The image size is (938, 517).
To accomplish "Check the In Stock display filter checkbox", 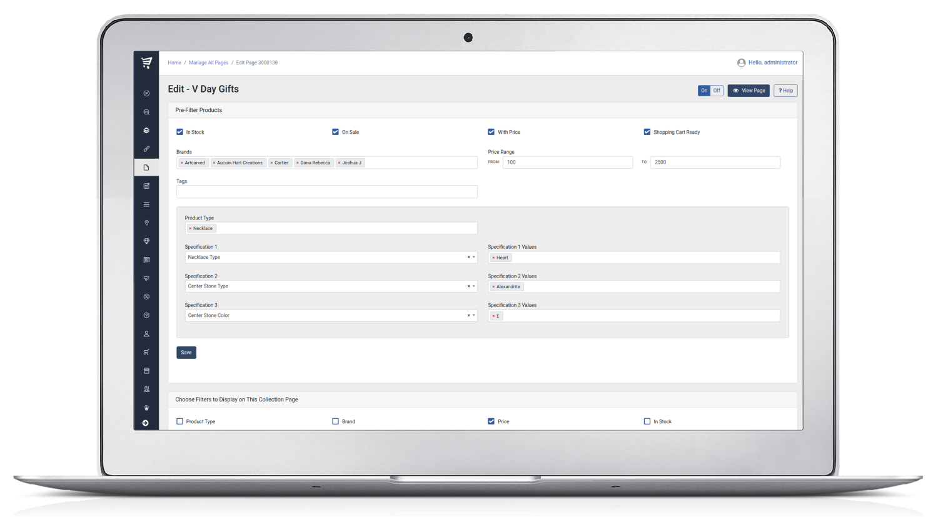I will click(x=647, y=421).
